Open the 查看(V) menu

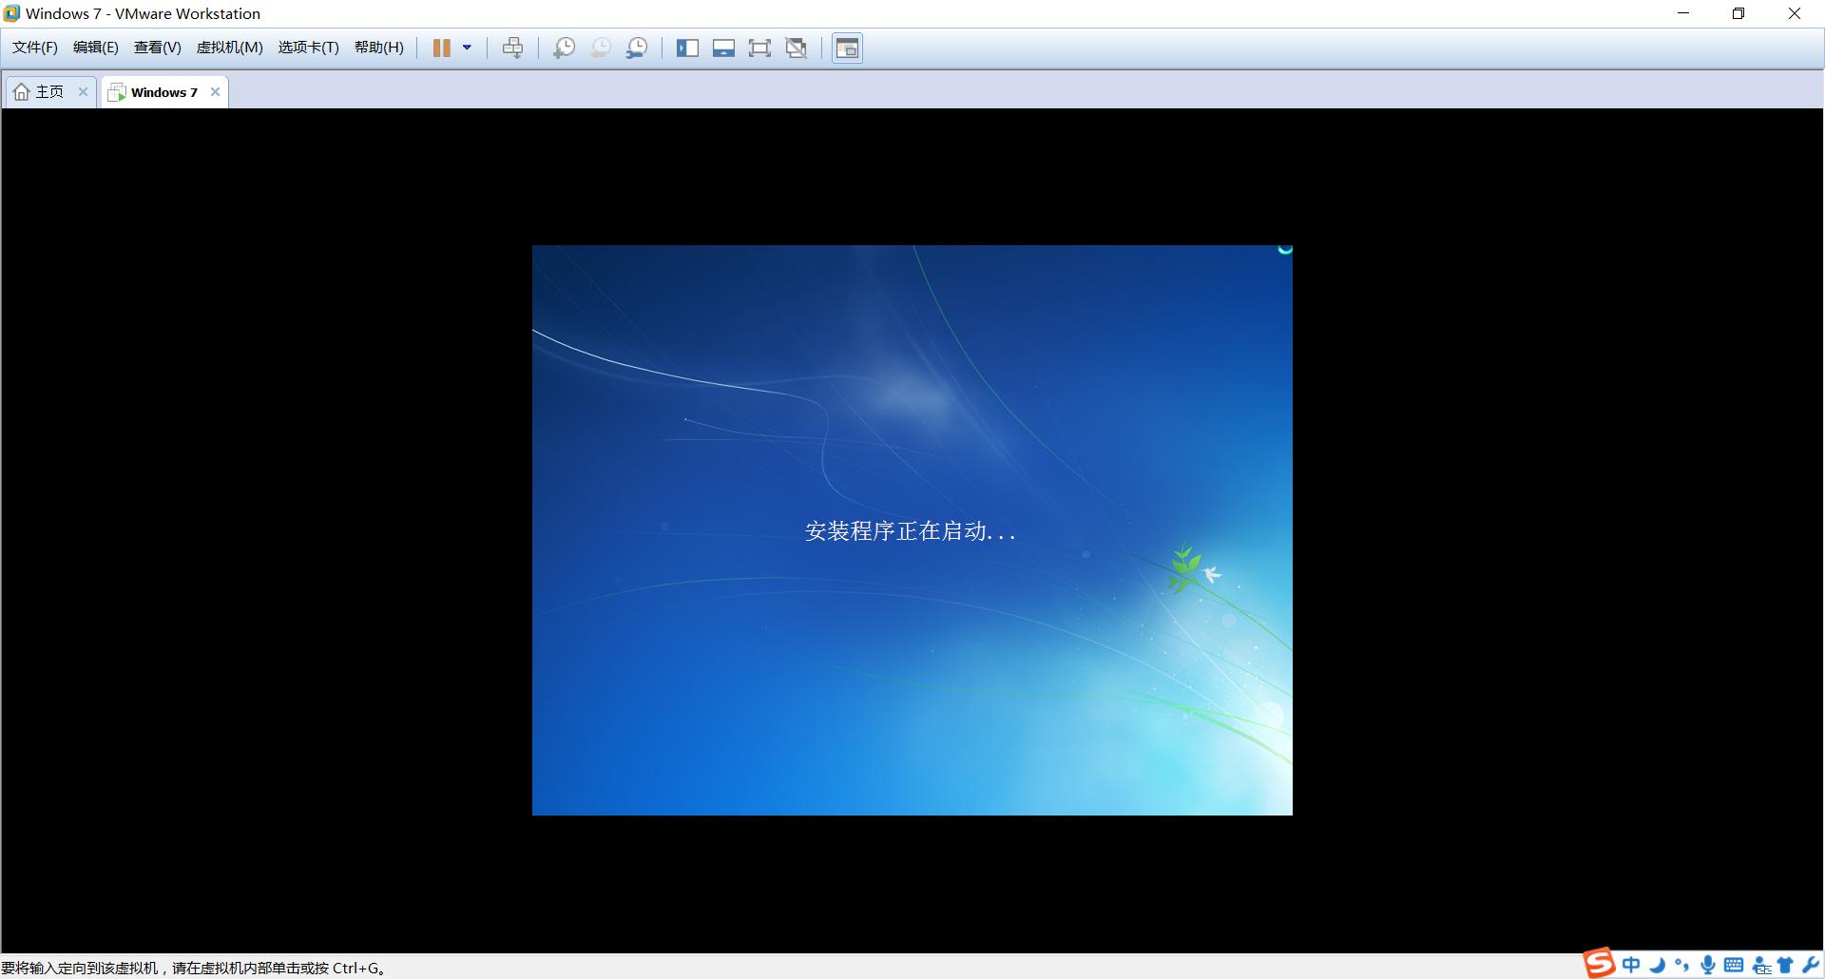[x=157, y=48]
